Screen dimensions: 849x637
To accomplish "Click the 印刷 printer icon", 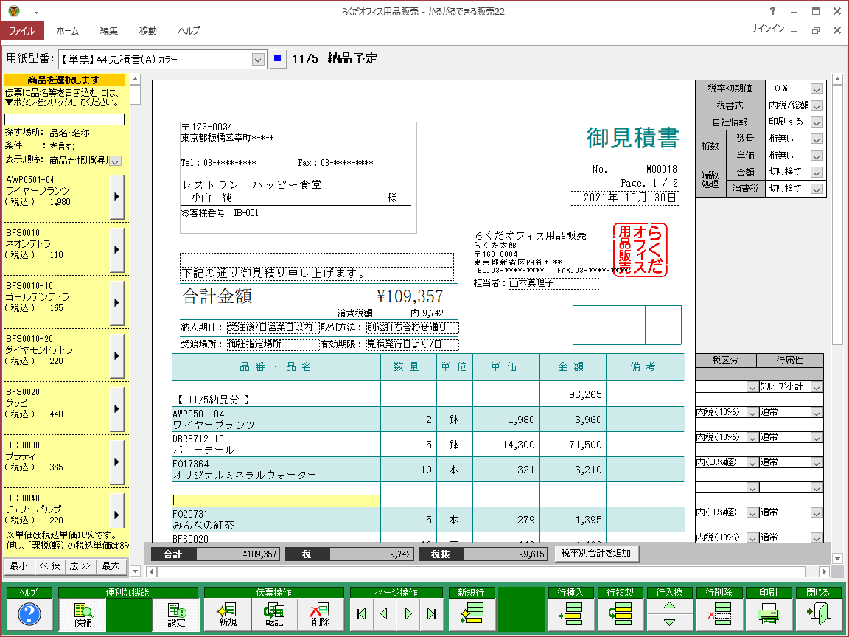I will [769, 614].
